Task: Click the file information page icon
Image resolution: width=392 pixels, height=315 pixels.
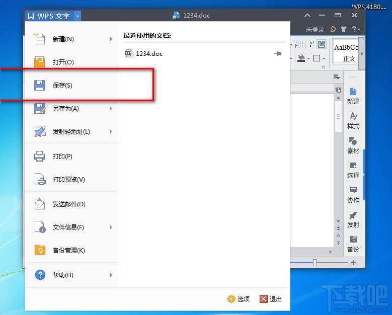Action: pos(40,227)
